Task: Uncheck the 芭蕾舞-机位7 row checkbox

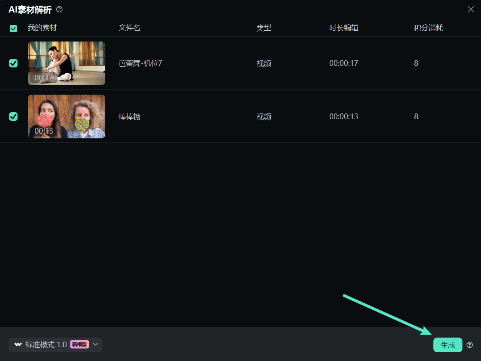Action: (x=13, y=63)
